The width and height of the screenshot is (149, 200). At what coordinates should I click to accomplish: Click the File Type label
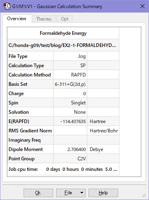(x=18, y=56)
